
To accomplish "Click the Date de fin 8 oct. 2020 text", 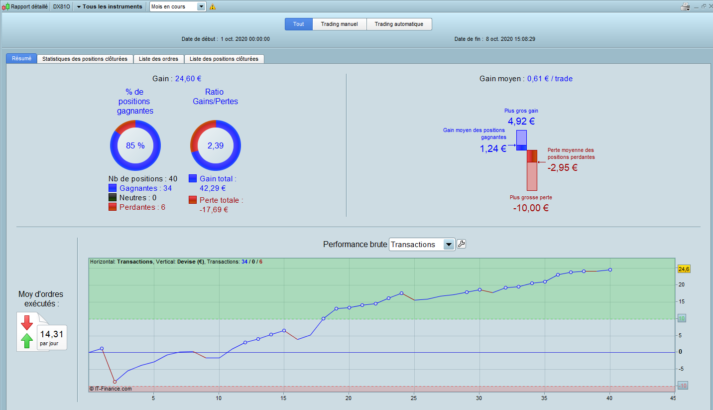I will pos(495,39).
